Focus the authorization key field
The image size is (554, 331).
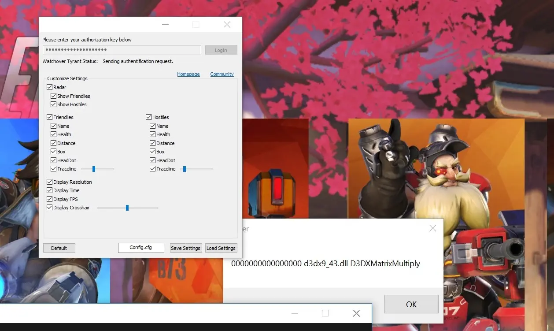[122, 50]
